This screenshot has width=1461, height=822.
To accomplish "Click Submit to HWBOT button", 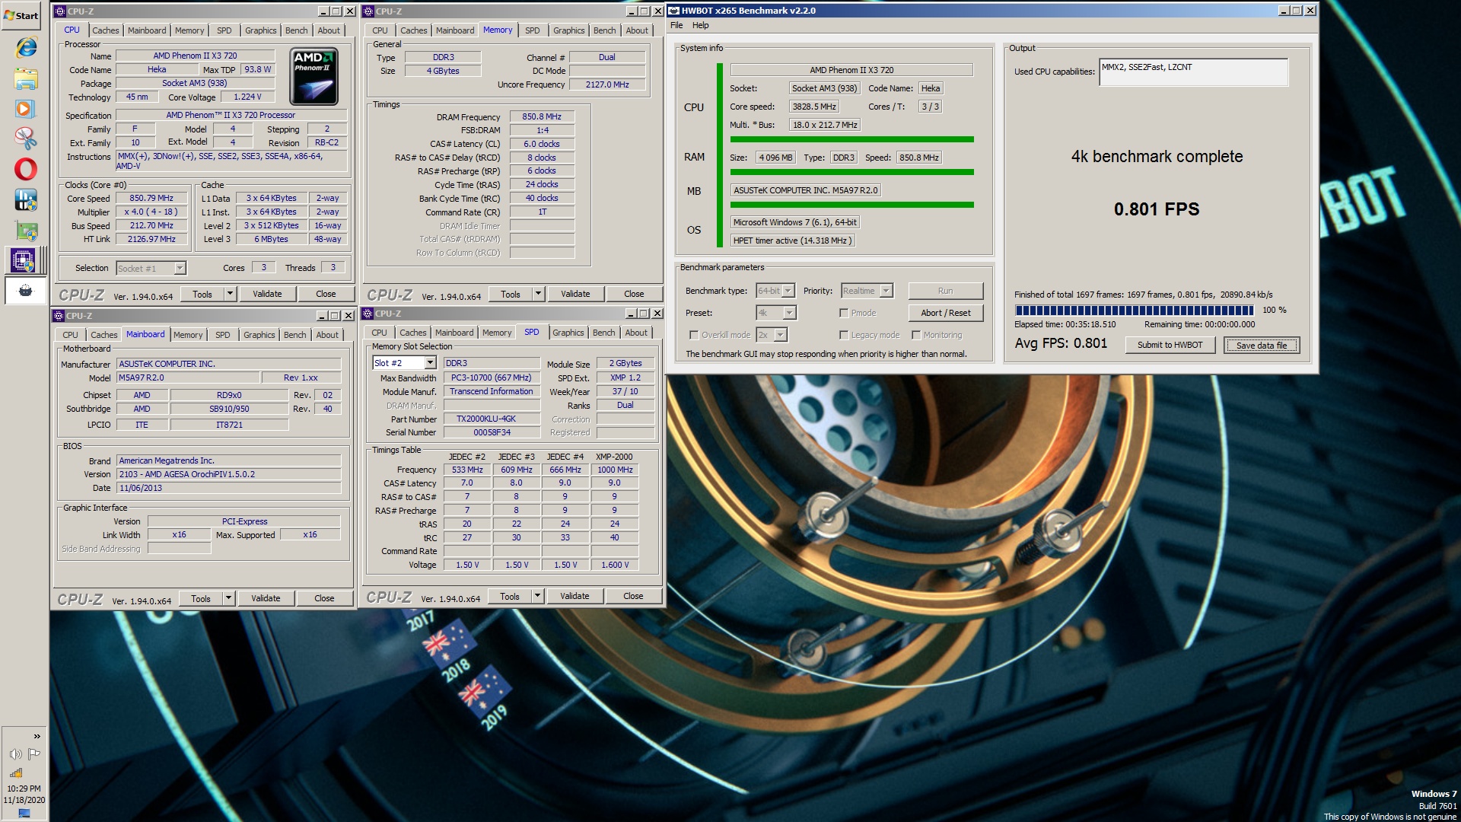I will click(1170, 345).
